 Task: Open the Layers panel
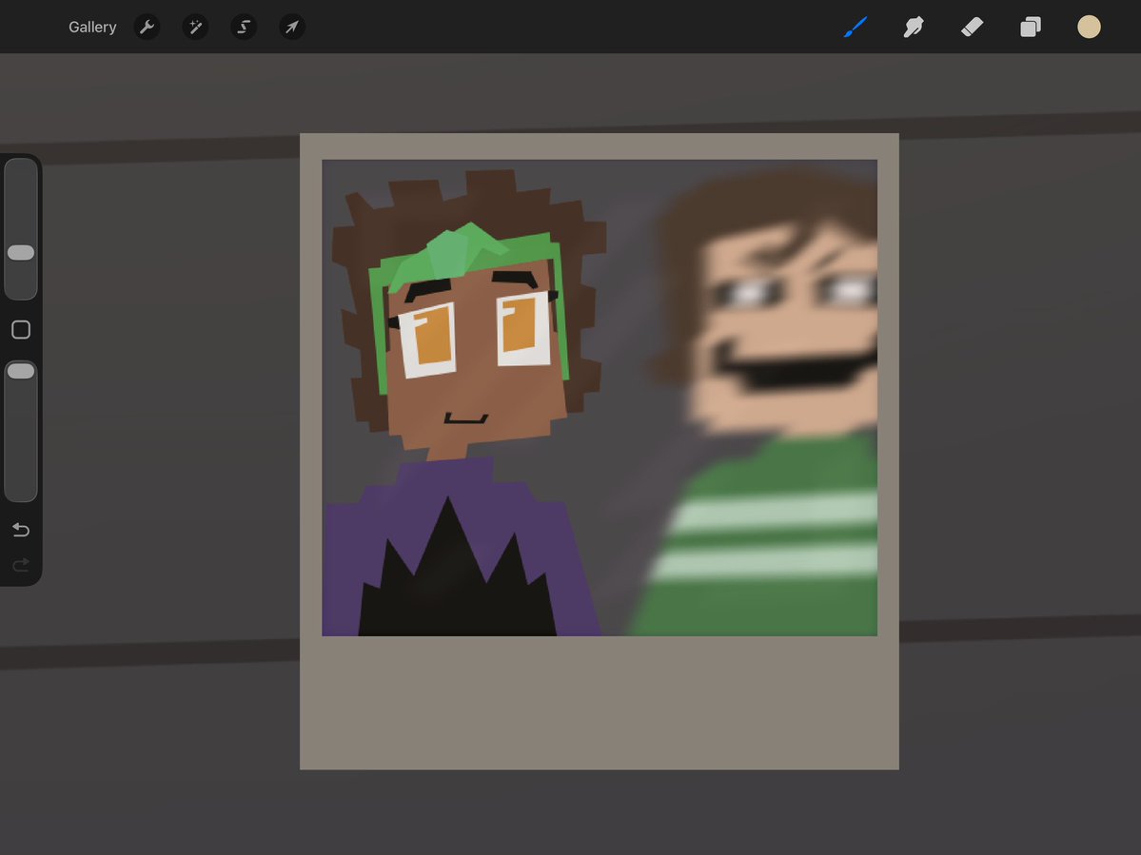(1031, 27)
